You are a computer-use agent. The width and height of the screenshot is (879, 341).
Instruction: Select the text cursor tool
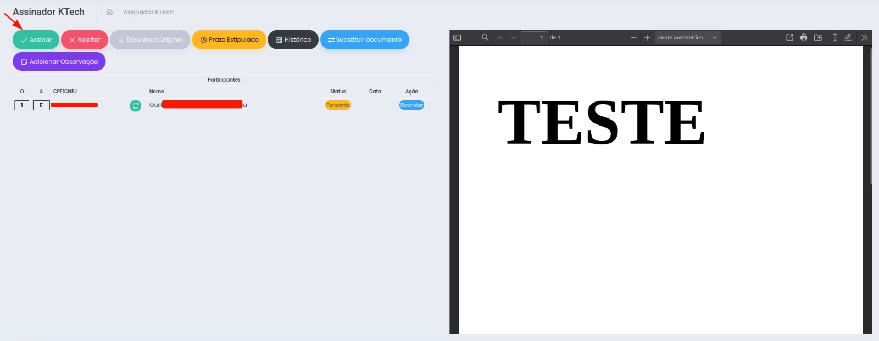[835, 38]
